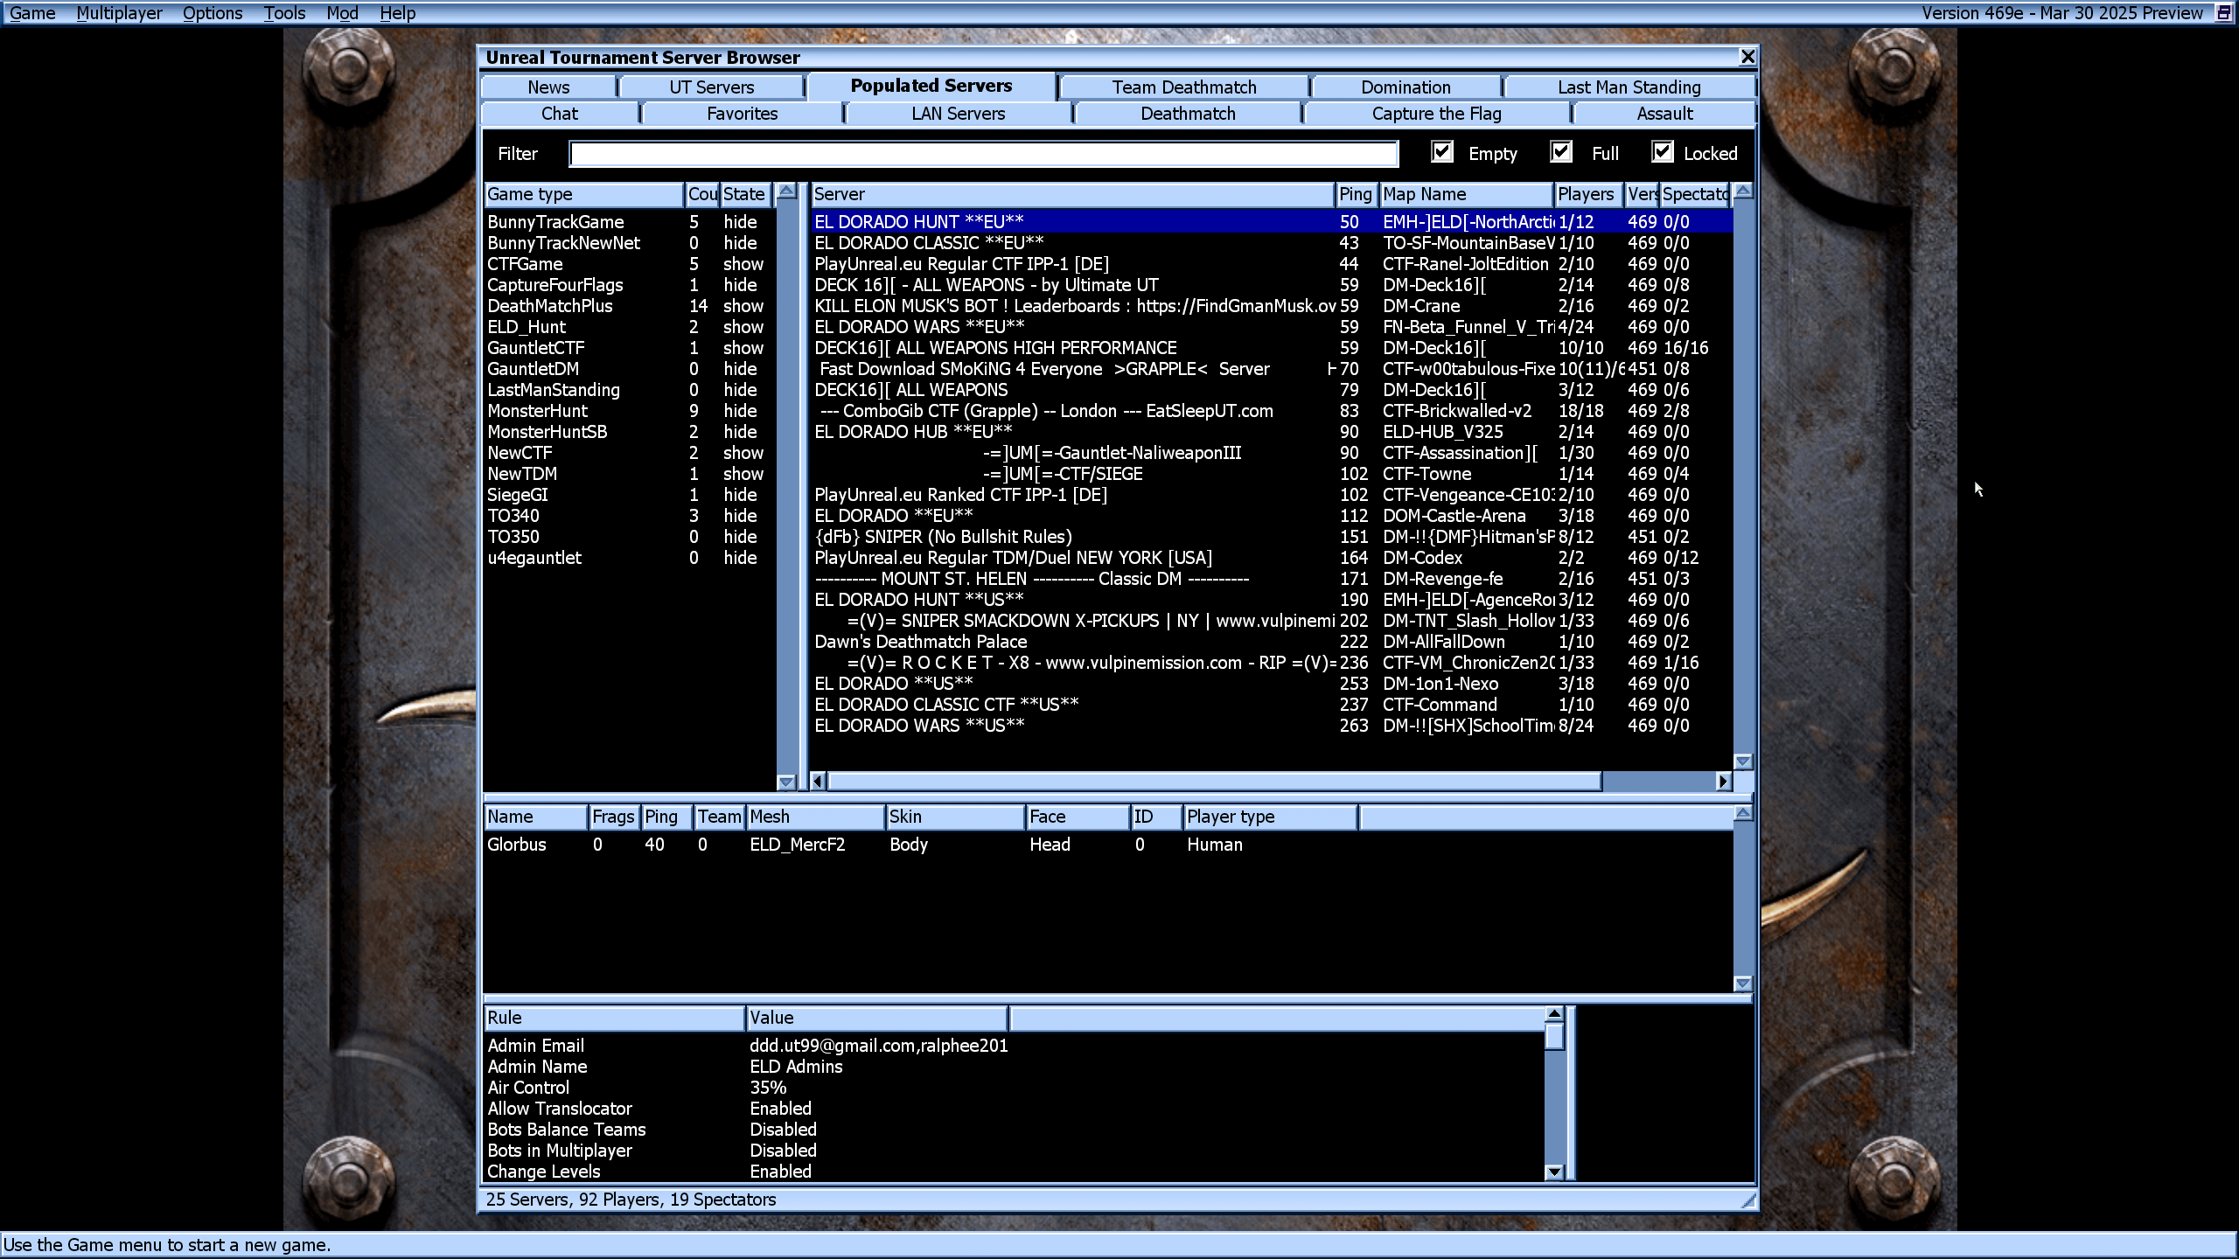Toggle CTFGame state from show
2239x1259 pixels.
tap(743, 264)
